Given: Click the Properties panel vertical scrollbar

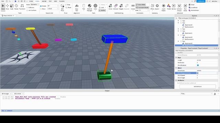Looking at the screenshot, I should tap(219, 70).
